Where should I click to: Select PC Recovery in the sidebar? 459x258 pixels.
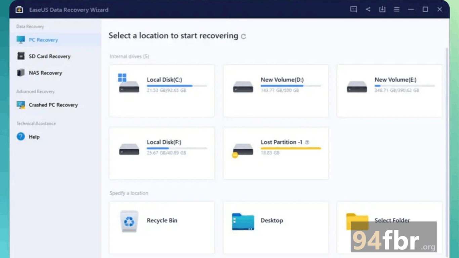(x=55, y=40)
